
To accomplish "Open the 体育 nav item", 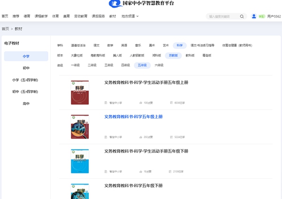I will point(55,16).
